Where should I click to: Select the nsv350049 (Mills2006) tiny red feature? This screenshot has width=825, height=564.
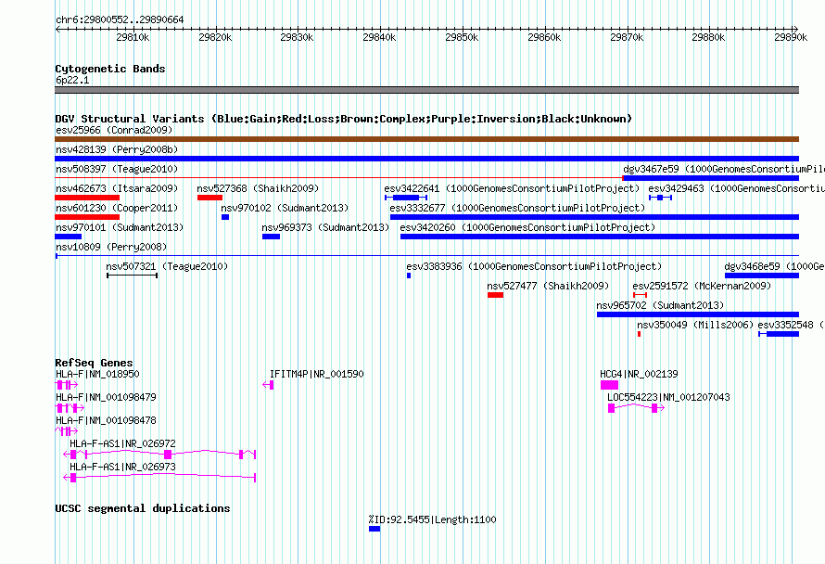pyautogui.click(x=640, y=334)
